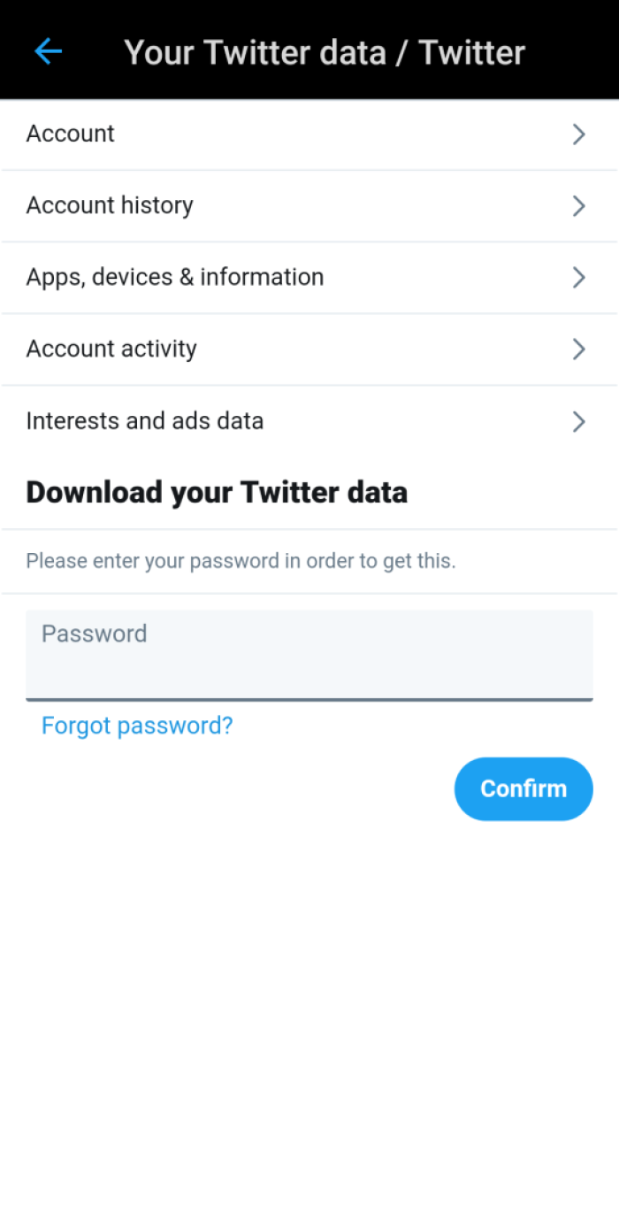
Task: Expand Apps, devices & information chevron
Action: click(x=578, y=277)
